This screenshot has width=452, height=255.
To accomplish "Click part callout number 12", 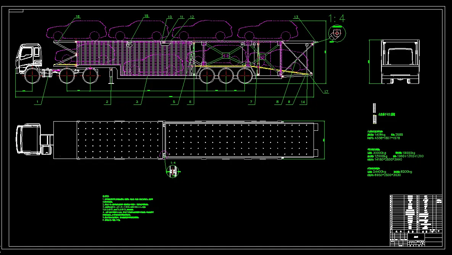I will coord(192,17).
